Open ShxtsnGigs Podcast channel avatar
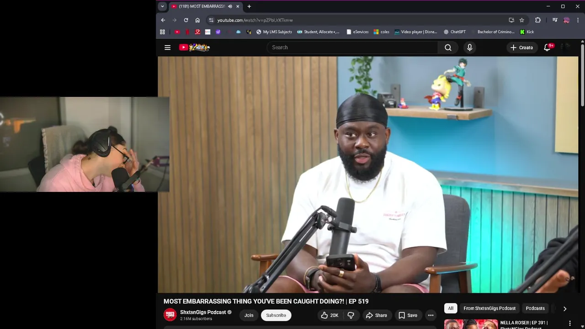 click(170, 315)
